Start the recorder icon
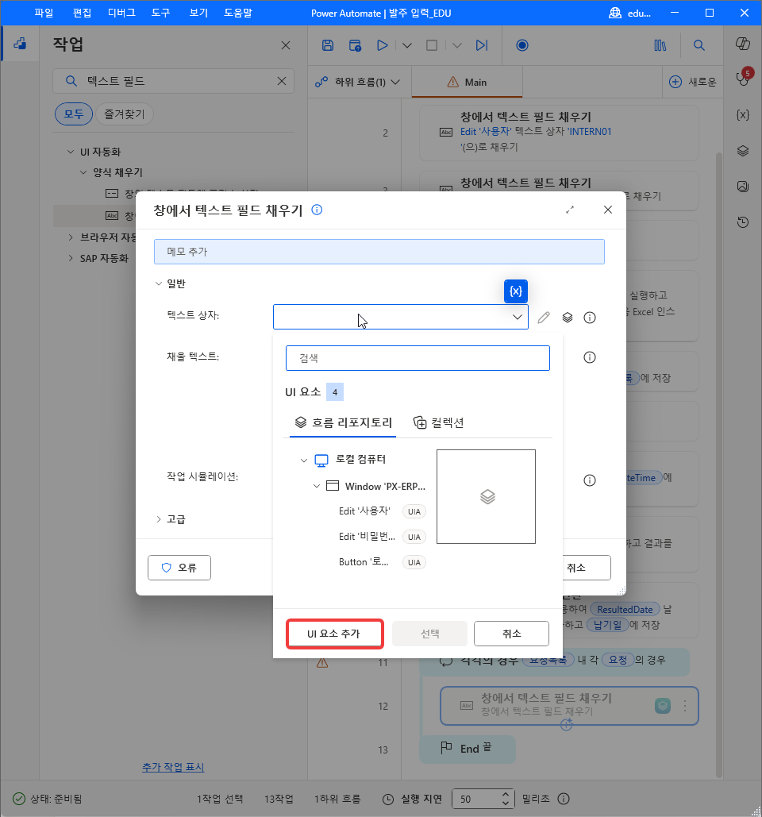Screen dimensions: 762x817 [521, 45]
